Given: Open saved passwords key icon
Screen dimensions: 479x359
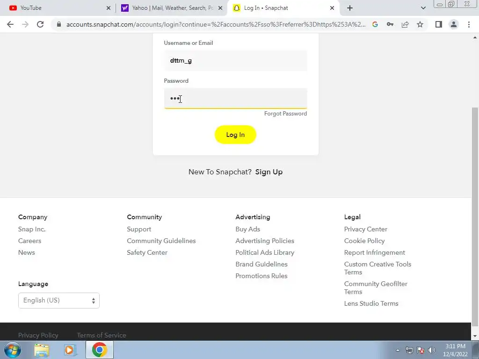Looking at the screenshot, I should [390, 24].
